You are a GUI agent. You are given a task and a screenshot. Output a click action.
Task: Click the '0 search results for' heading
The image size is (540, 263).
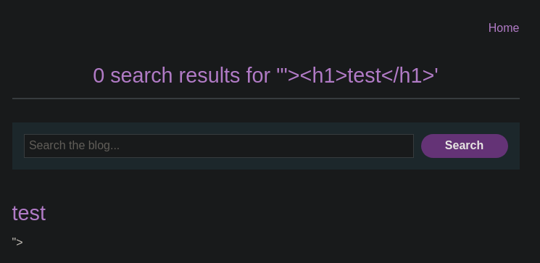[265, 75]
